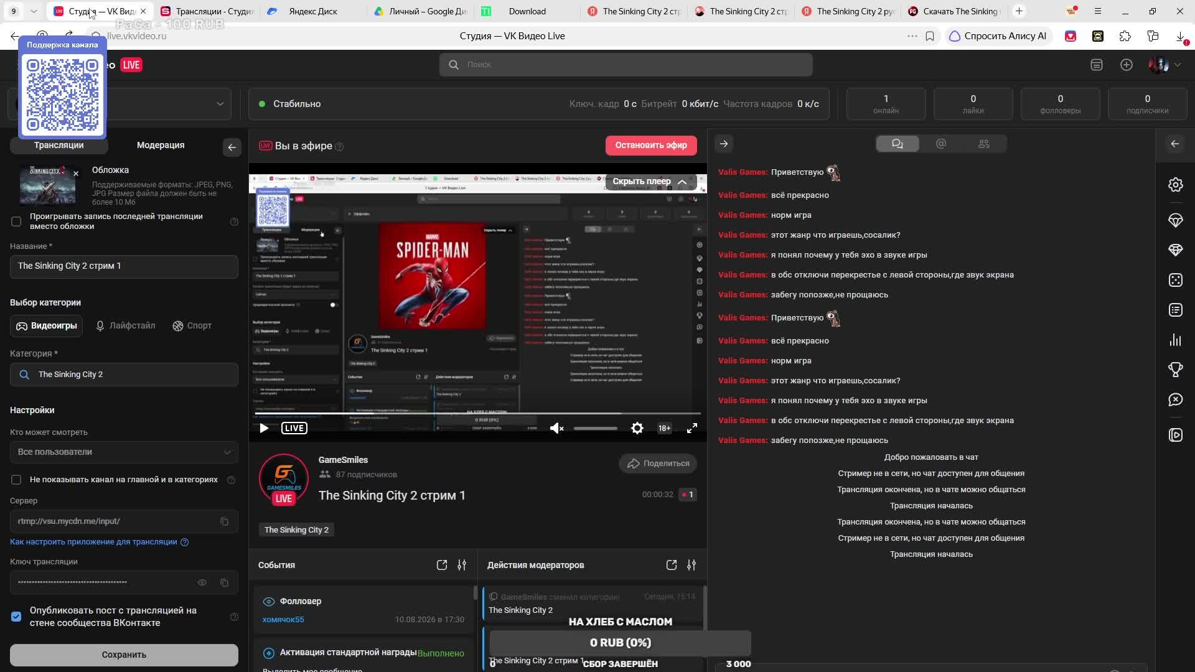Choose the Видеоигры category type

47,326
